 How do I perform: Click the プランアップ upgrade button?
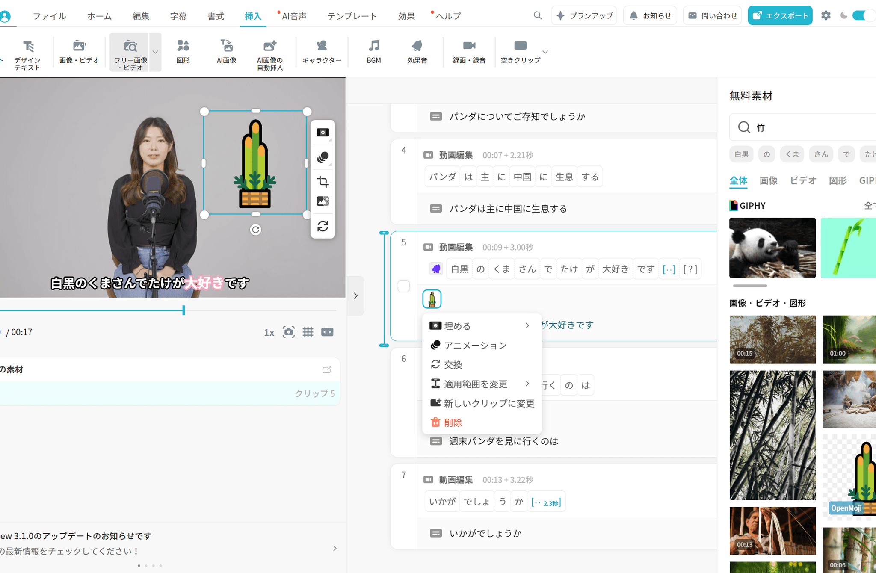click(584, 16)
